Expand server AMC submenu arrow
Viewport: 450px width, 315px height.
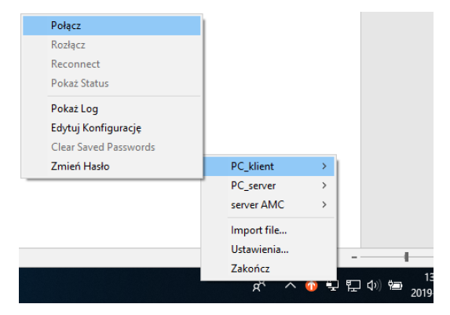pos(324,204)
